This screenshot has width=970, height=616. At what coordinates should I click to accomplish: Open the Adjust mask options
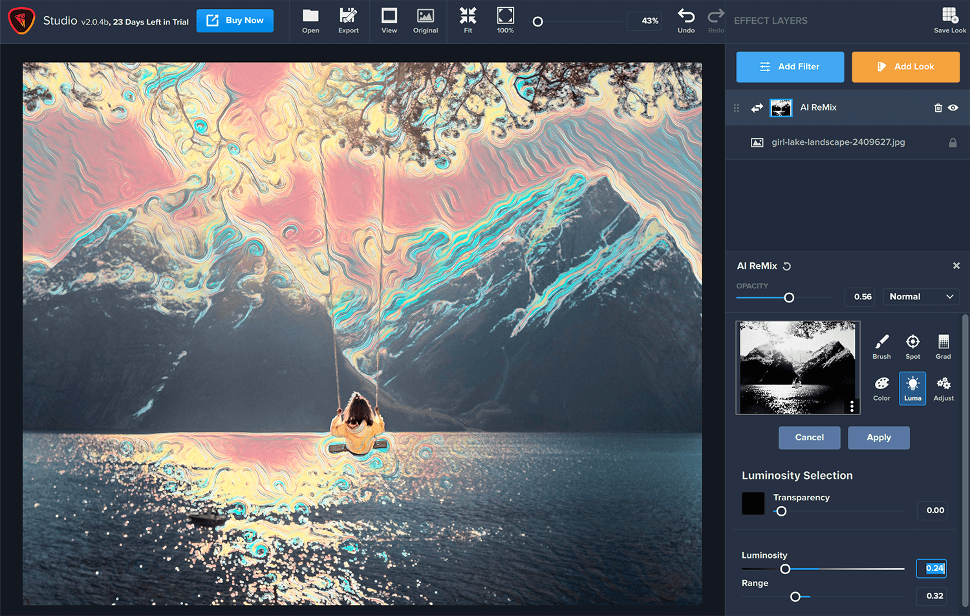(943, 388)
